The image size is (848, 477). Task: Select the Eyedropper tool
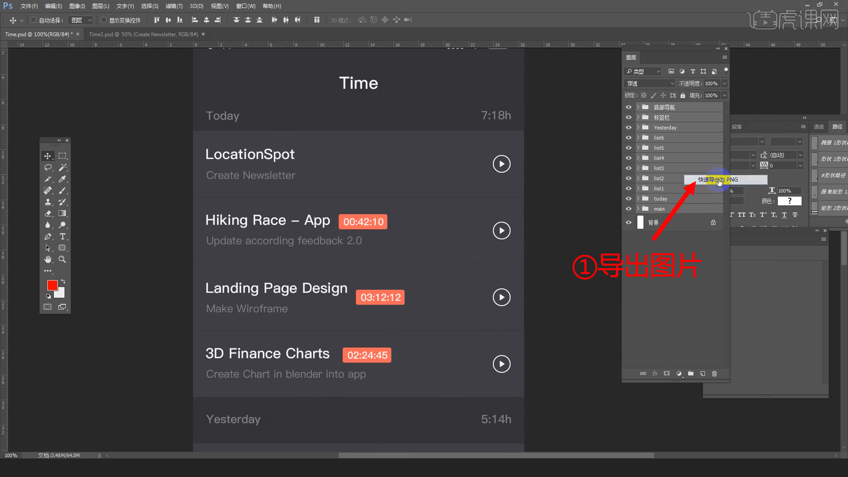tap(63, 179)
